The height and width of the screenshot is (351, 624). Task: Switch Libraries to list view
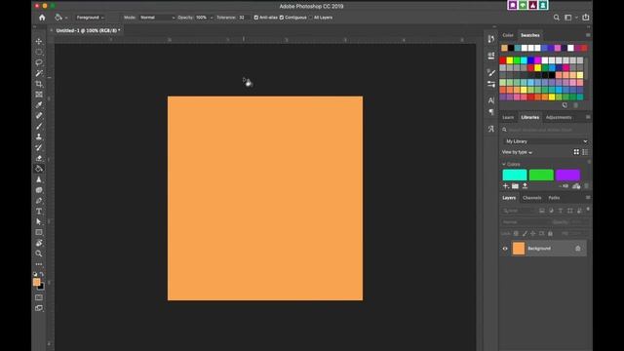585,152
